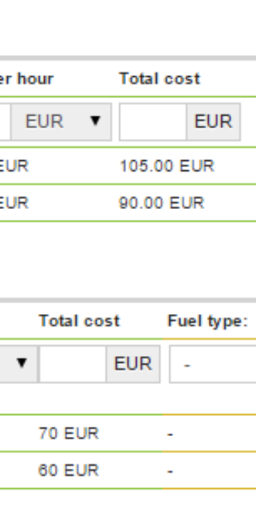
Task: Click the per hour EUR value in the 105.00 row
Action: pos(14,166)
